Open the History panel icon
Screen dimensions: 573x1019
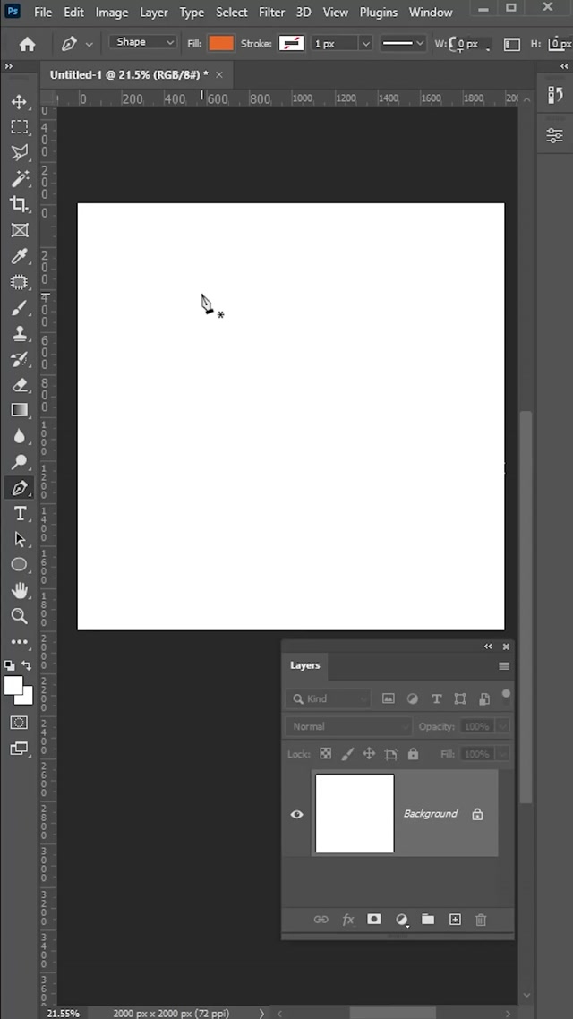point(555,95)
